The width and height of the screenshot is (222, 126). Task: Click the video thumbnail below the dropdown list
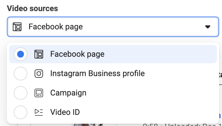(88, 125)
